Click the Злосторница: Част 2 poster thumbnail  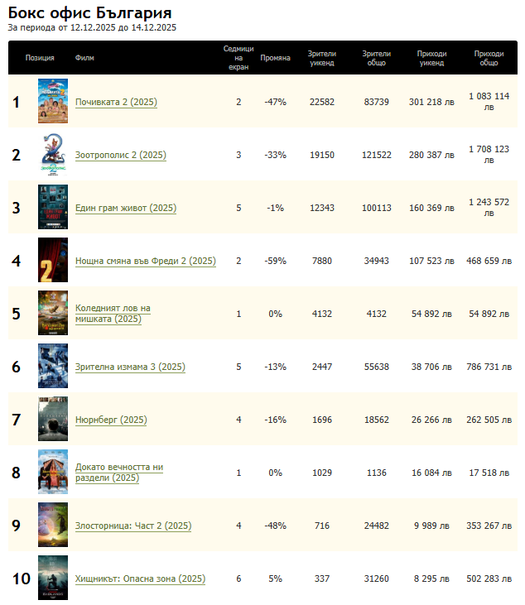[53, 526]
